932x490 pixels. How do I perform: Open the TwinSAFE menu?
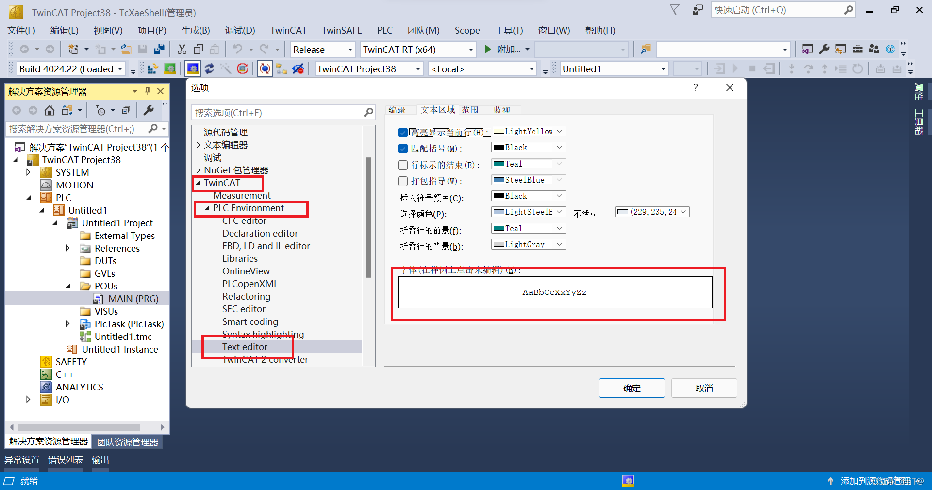(x=342, y=30)
